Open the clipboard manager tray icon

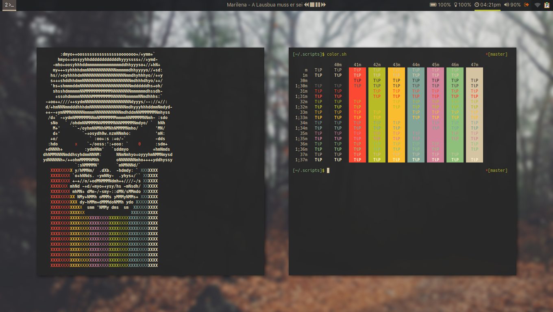click(x=547, y=5)
